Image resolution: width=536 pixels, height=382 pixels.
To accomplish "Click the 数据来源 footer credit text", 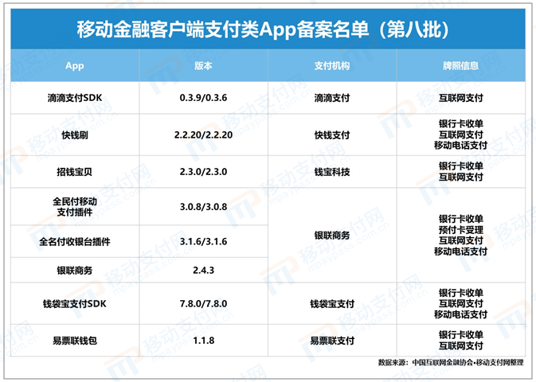I will (x=451, y=363).
